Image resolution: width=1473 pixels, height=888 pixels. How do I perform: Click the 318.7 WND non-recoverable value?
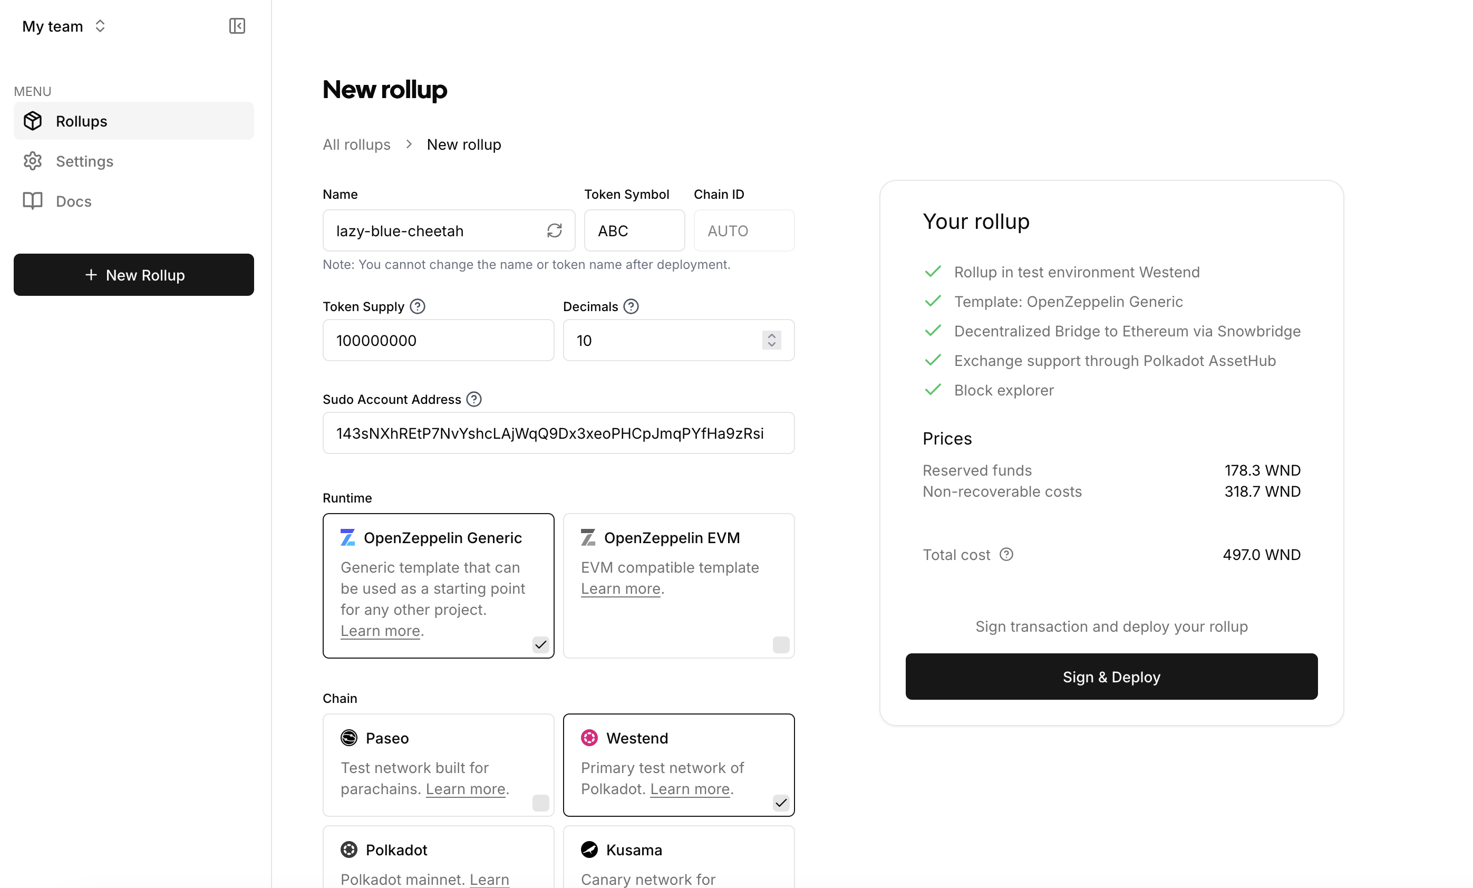(x=1262, y=491)
